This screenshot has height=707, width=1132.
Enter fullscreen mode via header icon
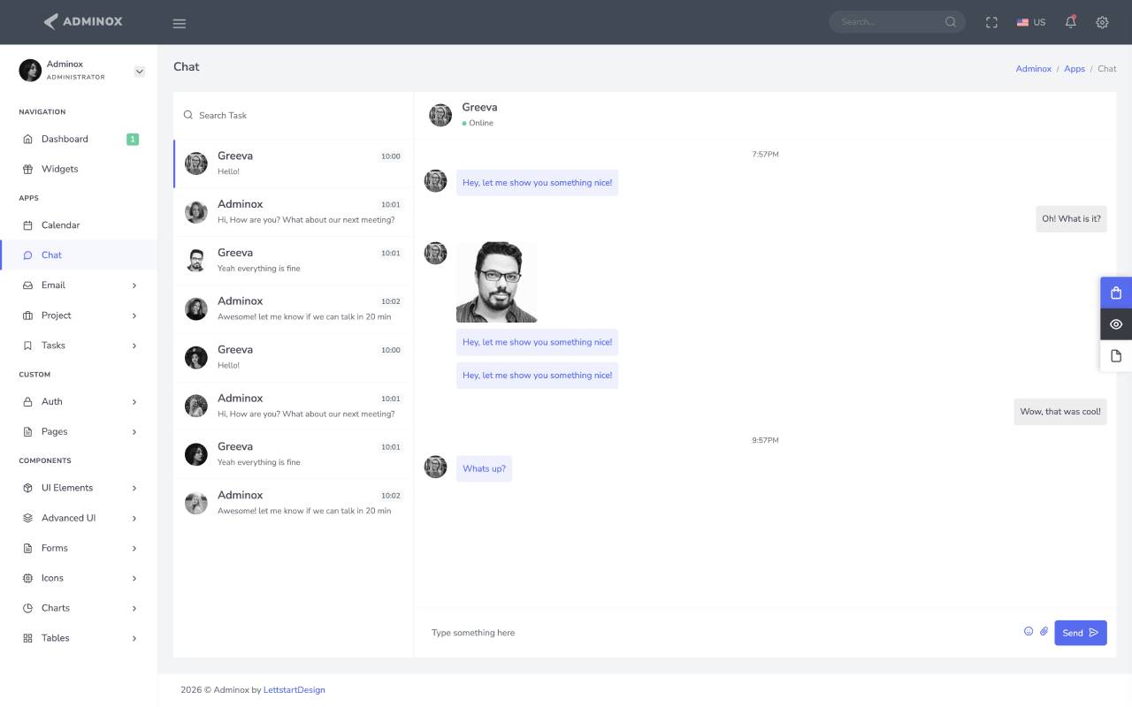pyautogui.click(x=991, y=22)
